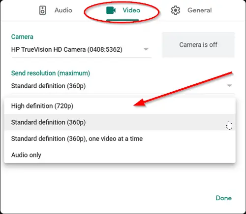This screenshot has height=214, width=246.
Task: Click the video camera icon
Action: [x=111, y=10]
